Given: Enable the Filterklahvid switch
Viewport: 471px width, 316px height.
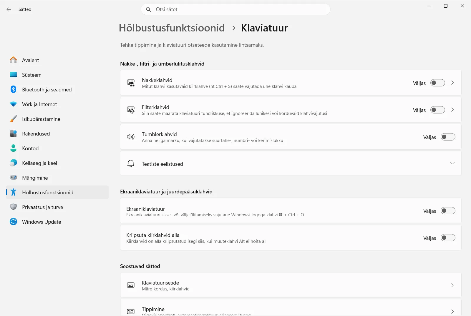Looking at the screenshot, I should coord(437,110).
